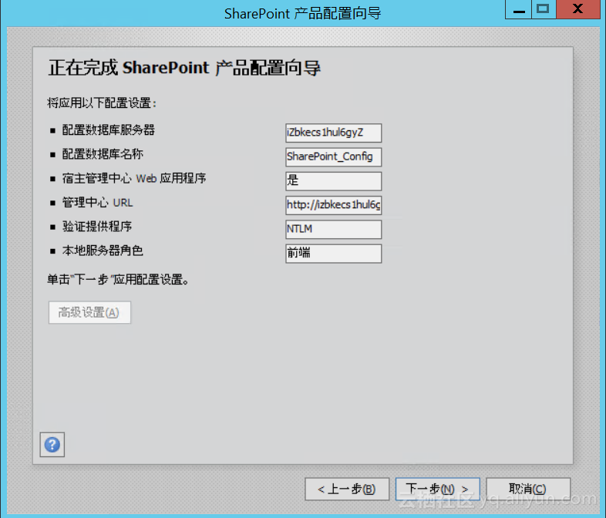The width and height of the screenshot is (606, 518).
Task: Select the http://izbkecs1hul6g URL field
Action: (x=334, y=205)
